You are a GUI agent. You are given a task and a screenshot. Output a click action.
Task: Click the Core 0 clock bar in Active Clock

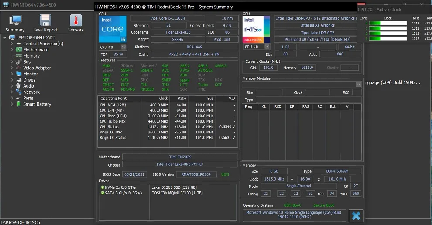coord(387,24)
